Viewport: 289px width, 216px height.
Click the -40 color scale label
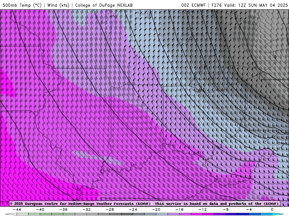click(40, 210)
